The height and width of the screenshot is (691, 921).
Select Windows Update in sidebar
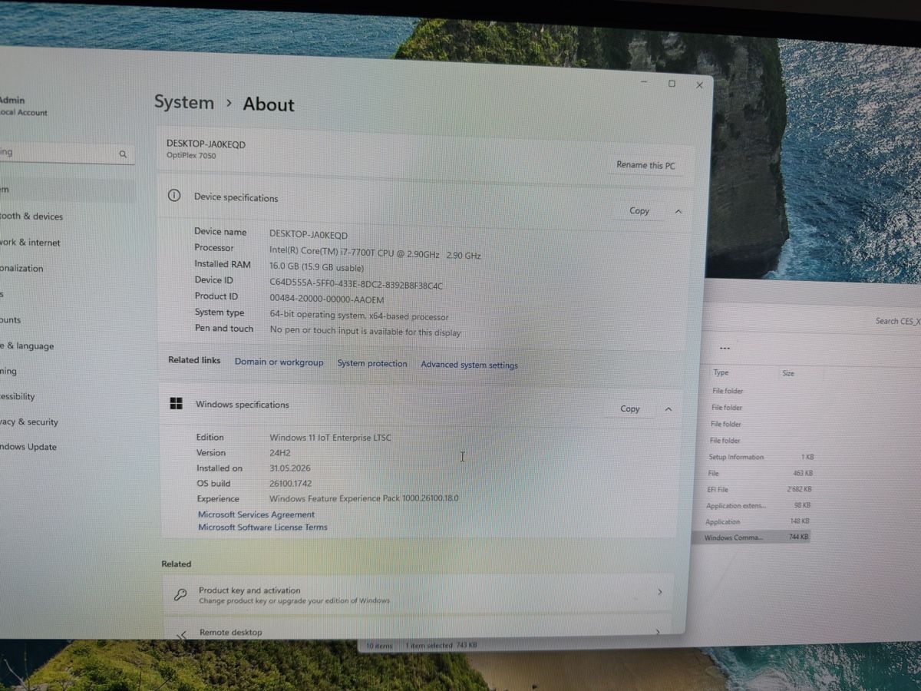click(29, 447)
